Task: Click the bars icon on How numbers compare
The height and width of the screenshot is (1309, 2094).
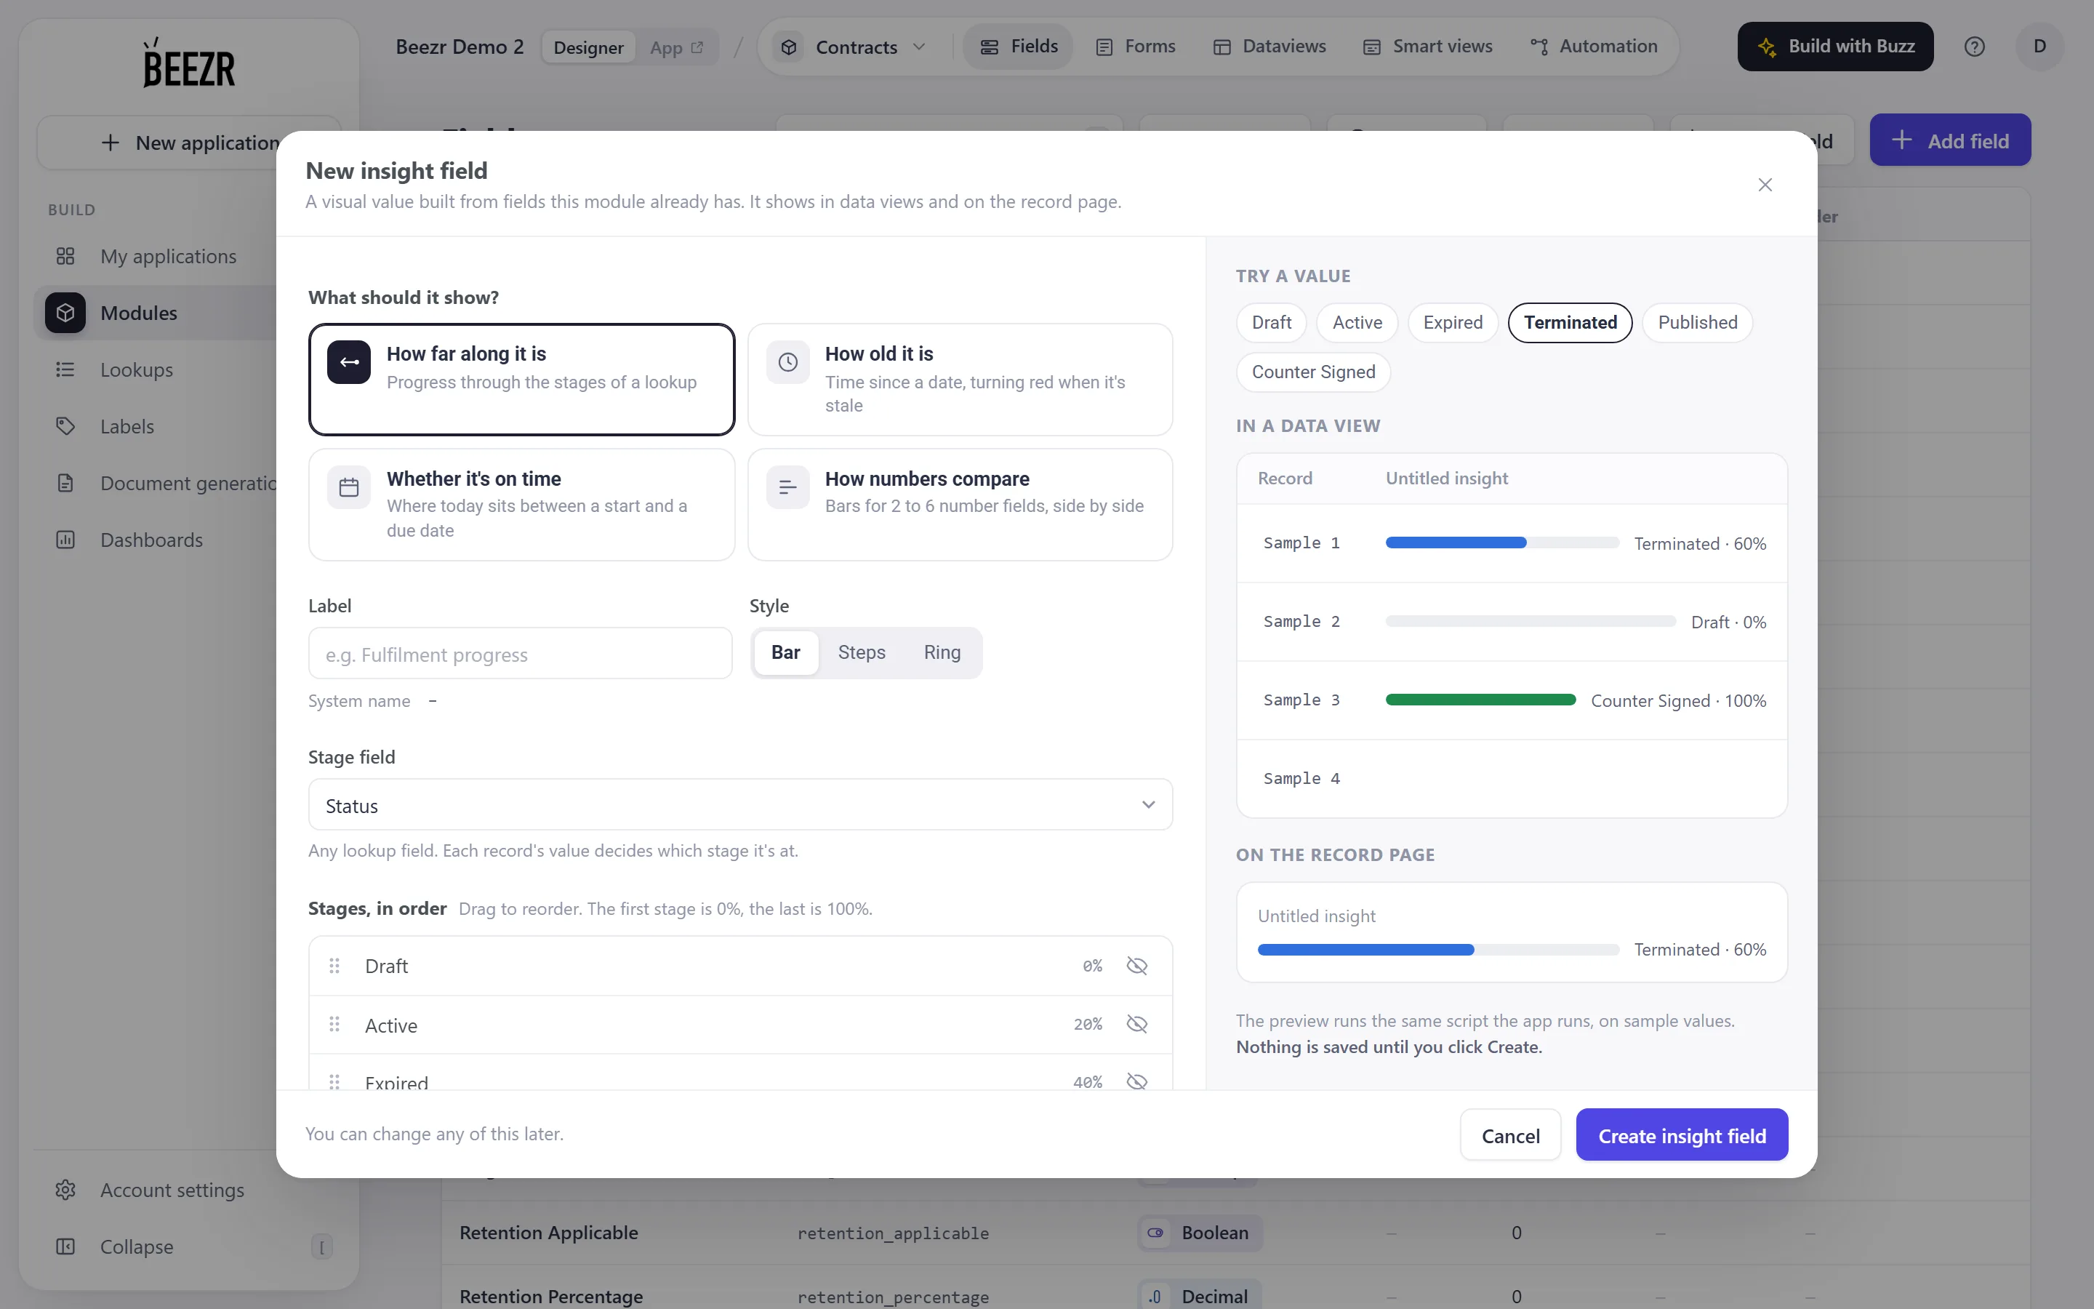Action: click(x=787, y=487)
